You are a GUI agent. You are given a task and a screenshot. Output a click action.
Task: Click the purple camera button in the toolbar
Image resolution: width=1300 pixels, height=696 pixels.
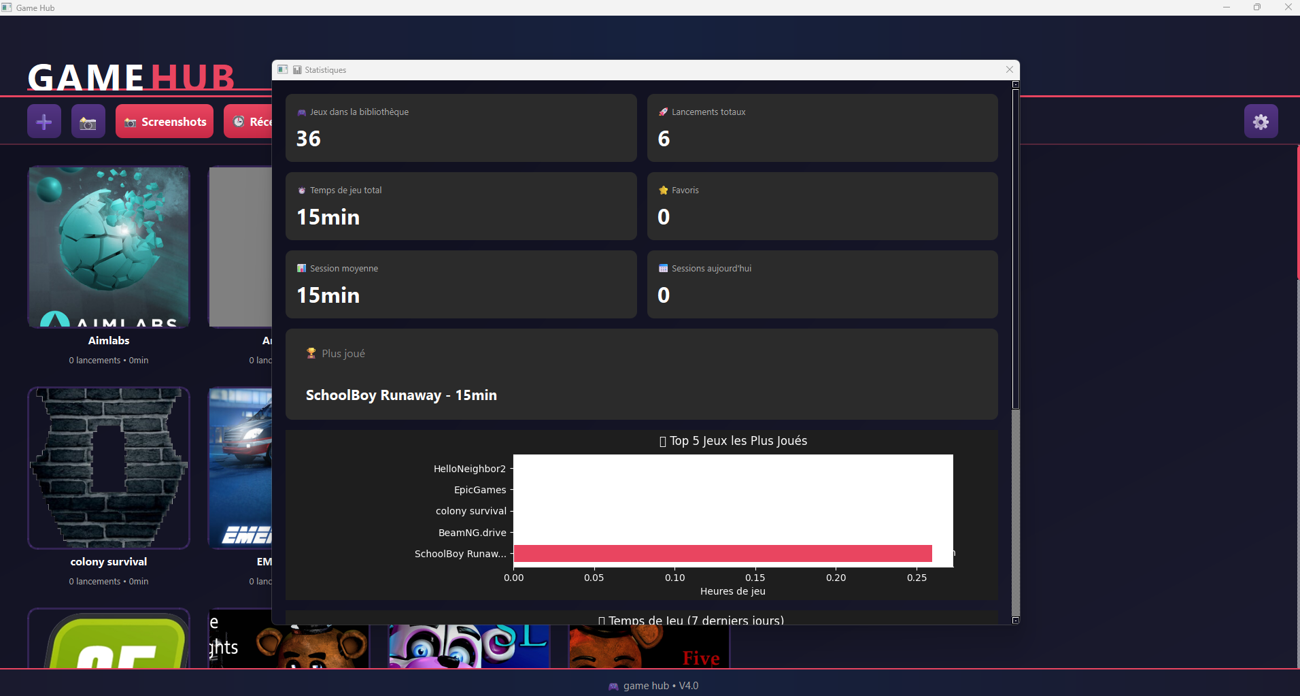pyautogui.click(x=88, y=122)
